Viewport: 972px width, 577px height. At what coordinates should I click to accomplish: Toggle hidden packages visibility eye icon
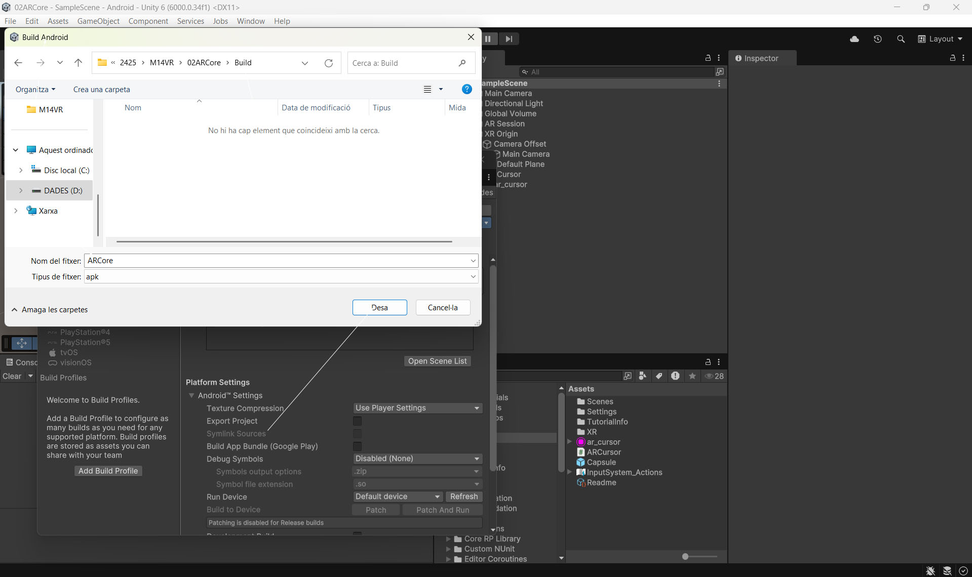(x=714, y=376)
